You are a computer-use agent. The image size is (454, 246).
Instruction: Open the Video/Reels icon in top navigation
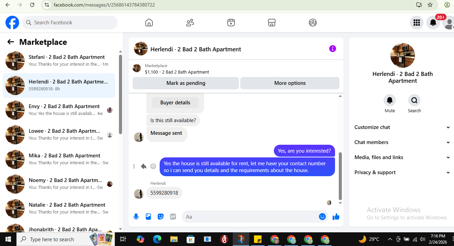tap(231, 23)
